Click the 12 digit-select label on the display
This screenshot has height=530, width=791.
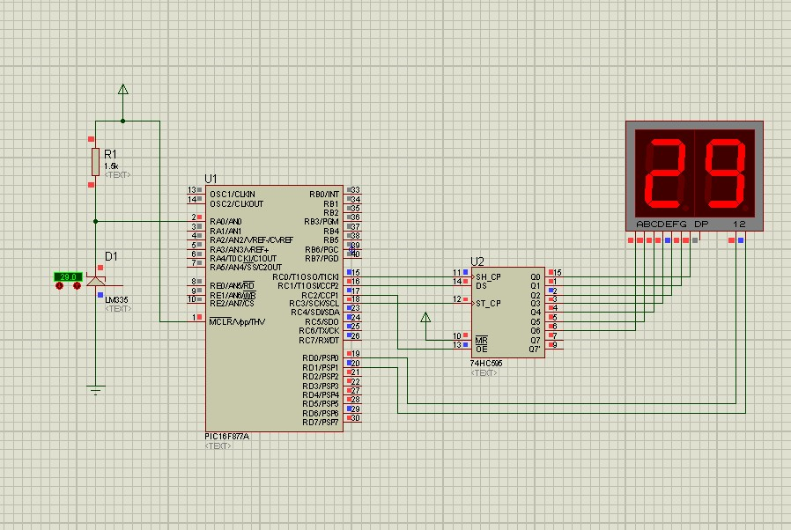739,224
